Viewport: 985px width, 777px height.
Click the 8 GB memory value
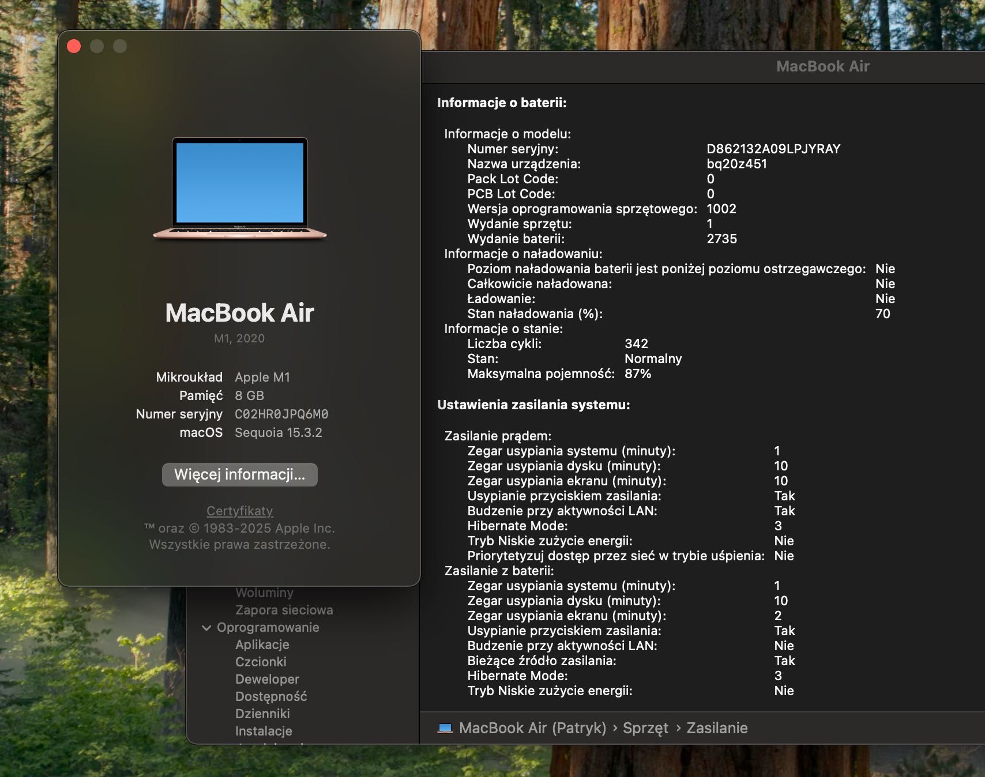click(249, 395)
